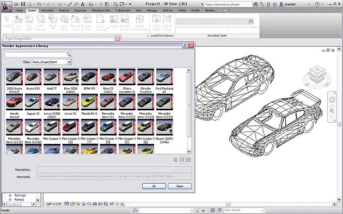Click the Switch Windows icon

122,4
